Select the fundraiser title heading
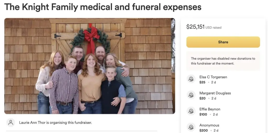This screenshot has height=133, width=268. click(x=103, y=7)
